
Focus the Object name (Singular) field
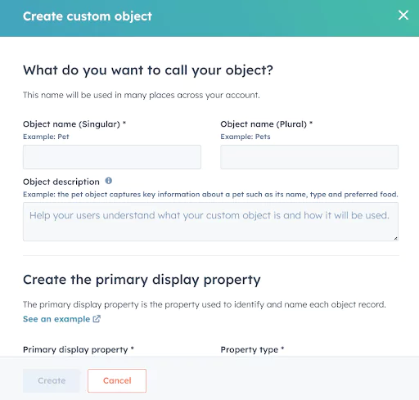coord(112,157)
